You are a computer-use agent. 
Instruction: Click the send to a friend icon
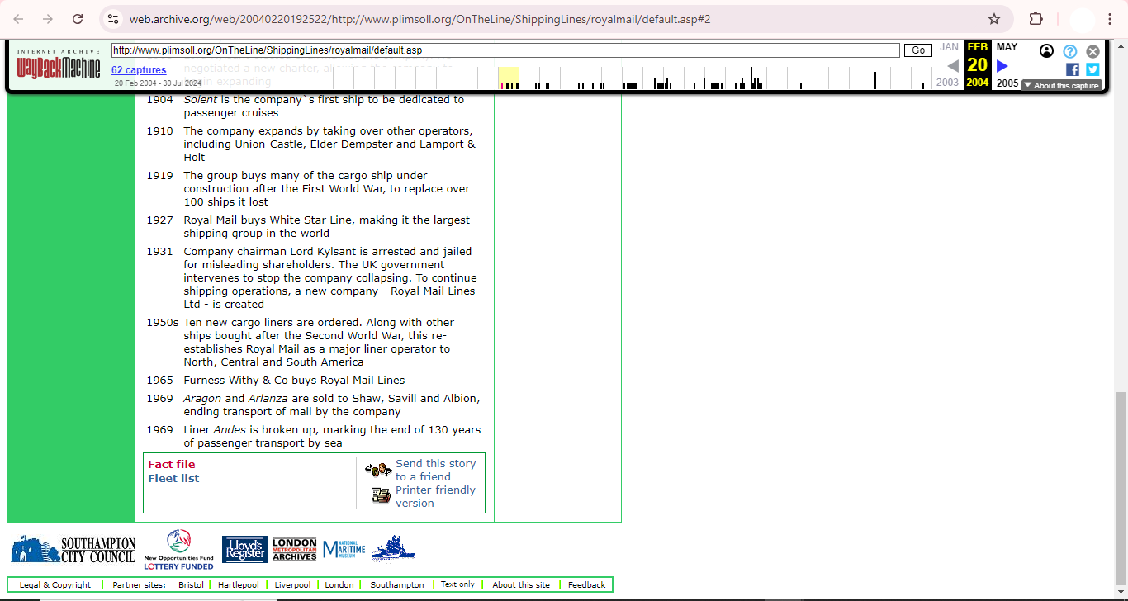[x=378, y=470]
